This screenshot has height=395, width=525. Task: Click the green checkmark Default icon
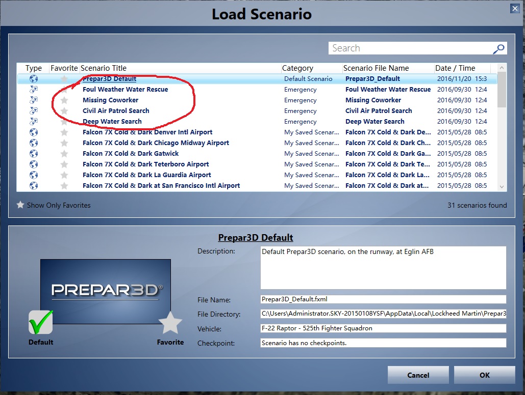pyautogui.click(x=41, y=323)
